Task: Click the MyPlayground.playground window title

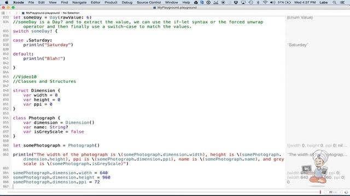Action: coord(177,8)
